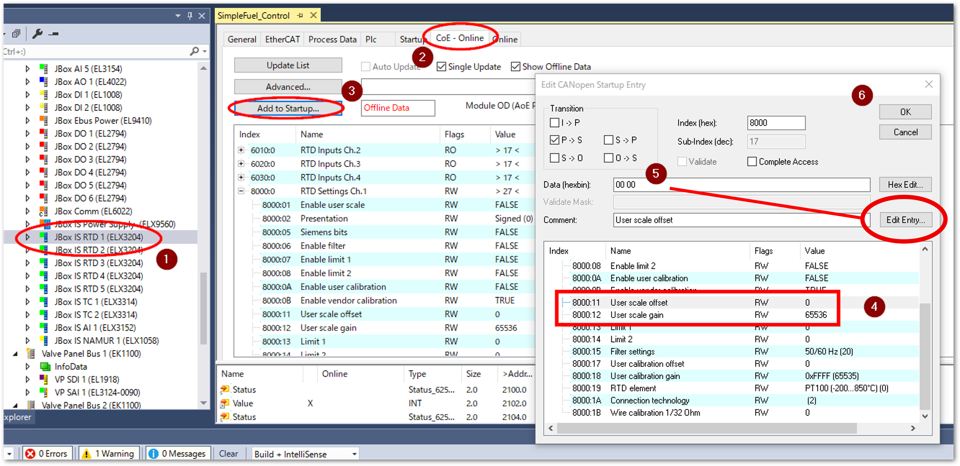Open properties with the wrench icon
The width and height of the screenshot is (960, 466).
tap(37, 34)
